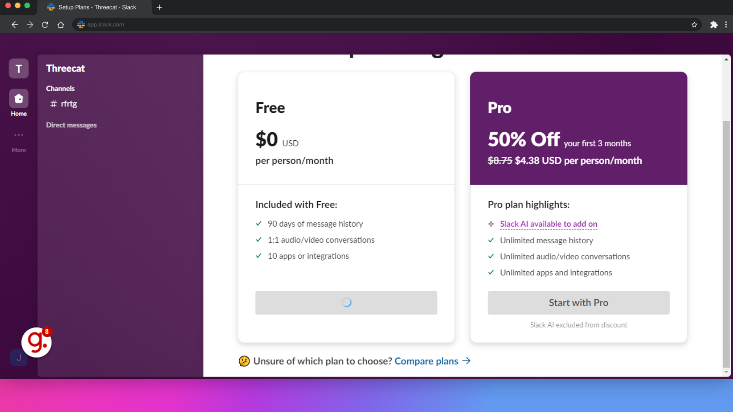Click the Threecat workspace icon
The image size is (733, 412).
(19, 68)
